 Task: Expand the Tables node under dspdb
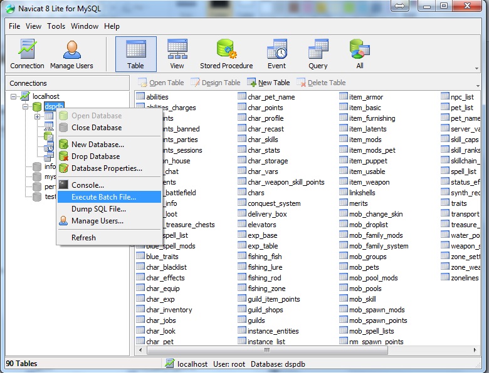tap(37, 116)
